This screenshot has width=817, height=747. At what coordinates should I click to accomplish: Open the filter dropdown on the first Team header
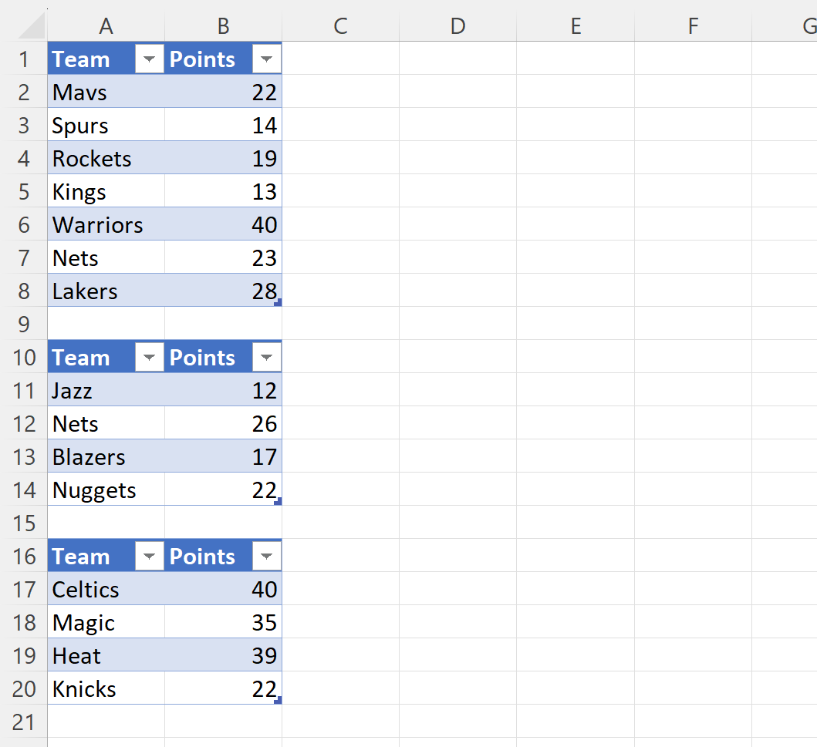(x=149, y=58)
